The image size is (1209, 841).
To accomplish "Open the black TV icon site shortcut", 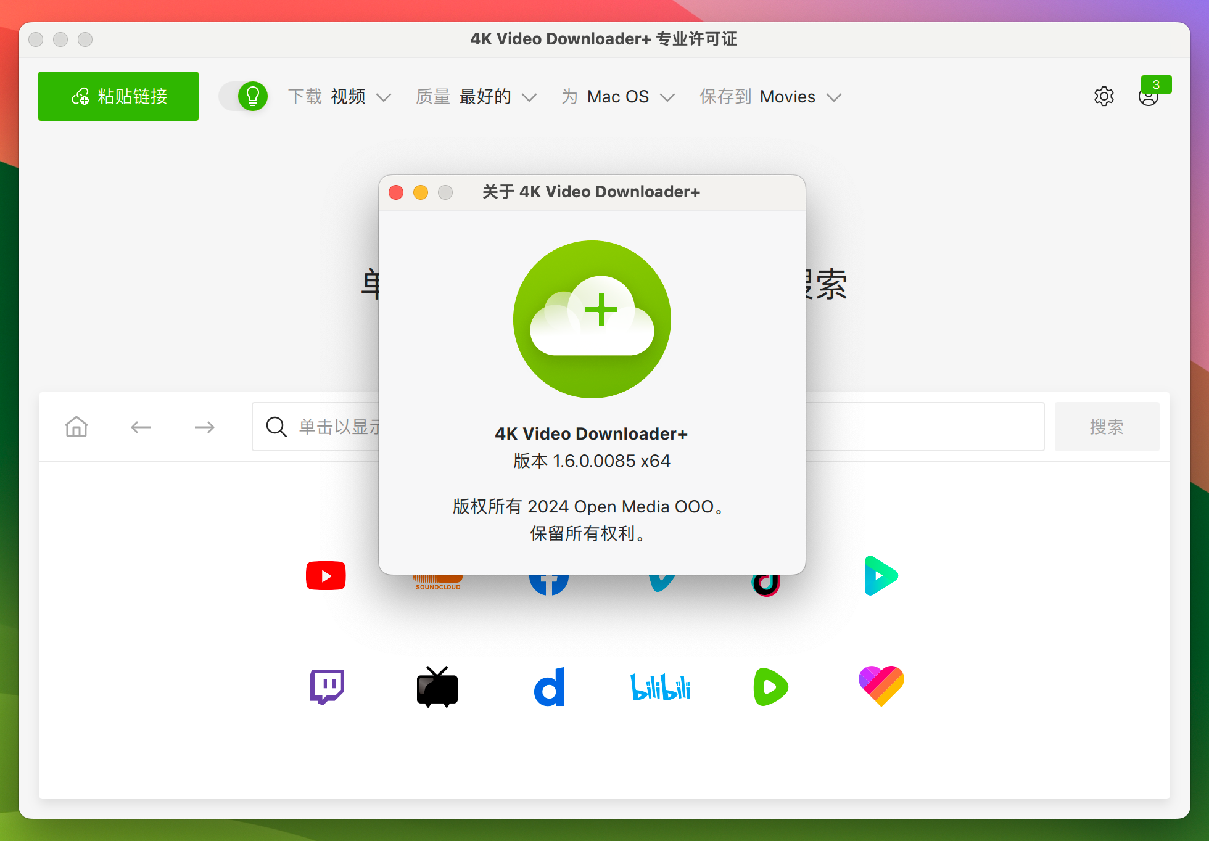I will [437, 687].
